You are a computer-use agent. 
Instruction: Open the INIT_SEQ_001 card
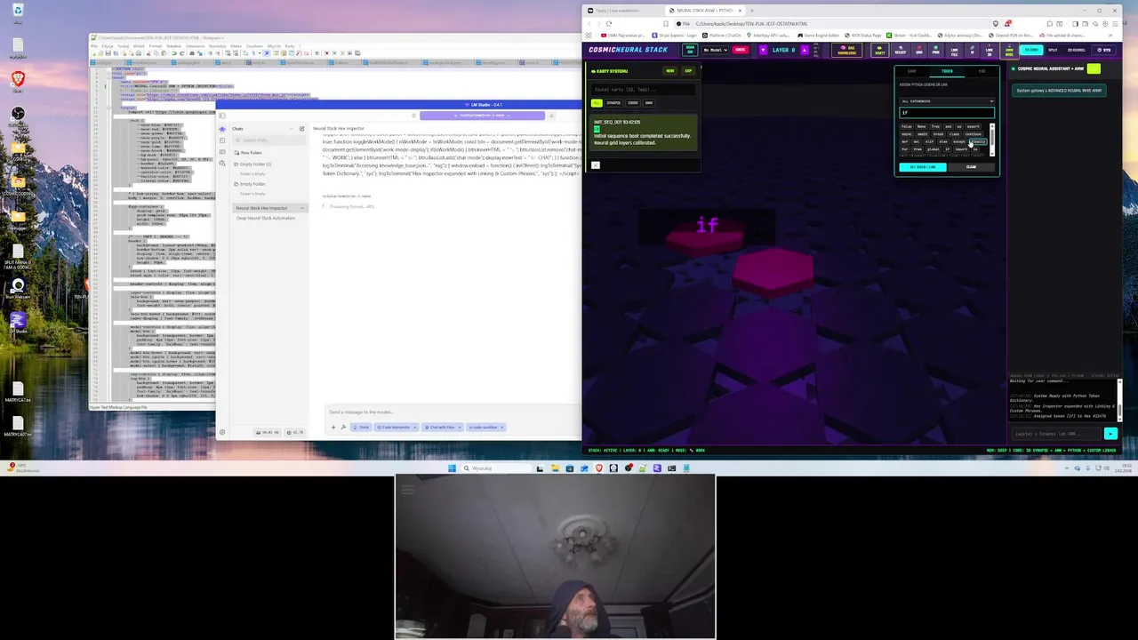642,133
